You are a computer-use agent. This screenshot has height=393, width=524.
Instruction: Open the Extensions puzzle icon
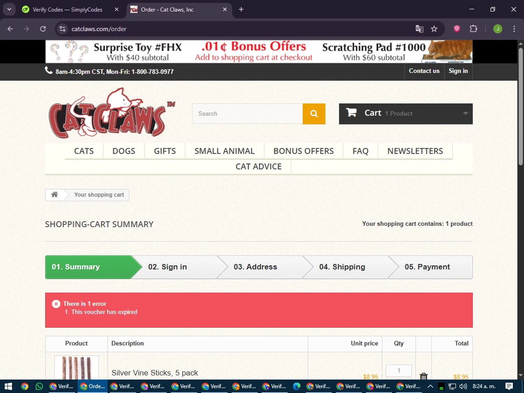coord(473,29)
